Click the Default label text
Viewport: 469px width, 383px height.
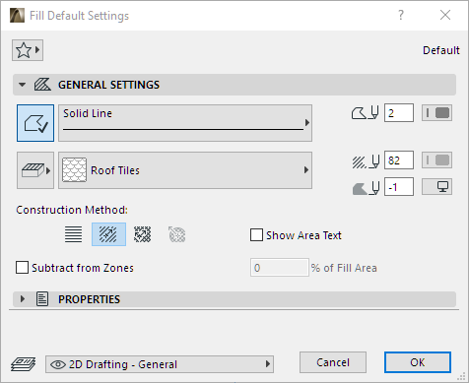click(x=441, y=50)
